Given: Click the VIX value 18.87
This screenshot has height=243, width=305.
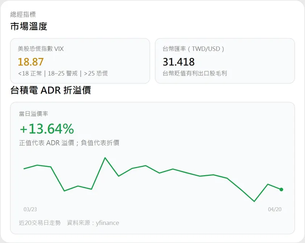Looking at the screenshot, I should pos(31,62).
